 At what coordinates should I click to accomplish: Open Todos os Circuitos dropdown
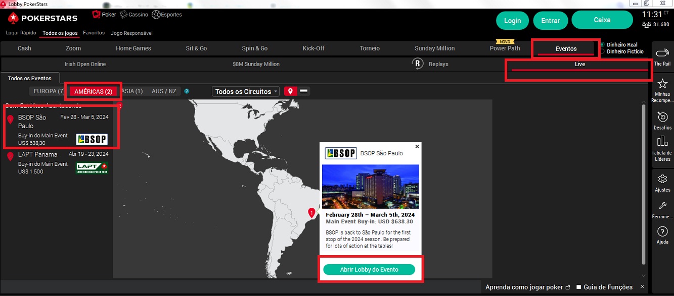[x=246, y=91]
